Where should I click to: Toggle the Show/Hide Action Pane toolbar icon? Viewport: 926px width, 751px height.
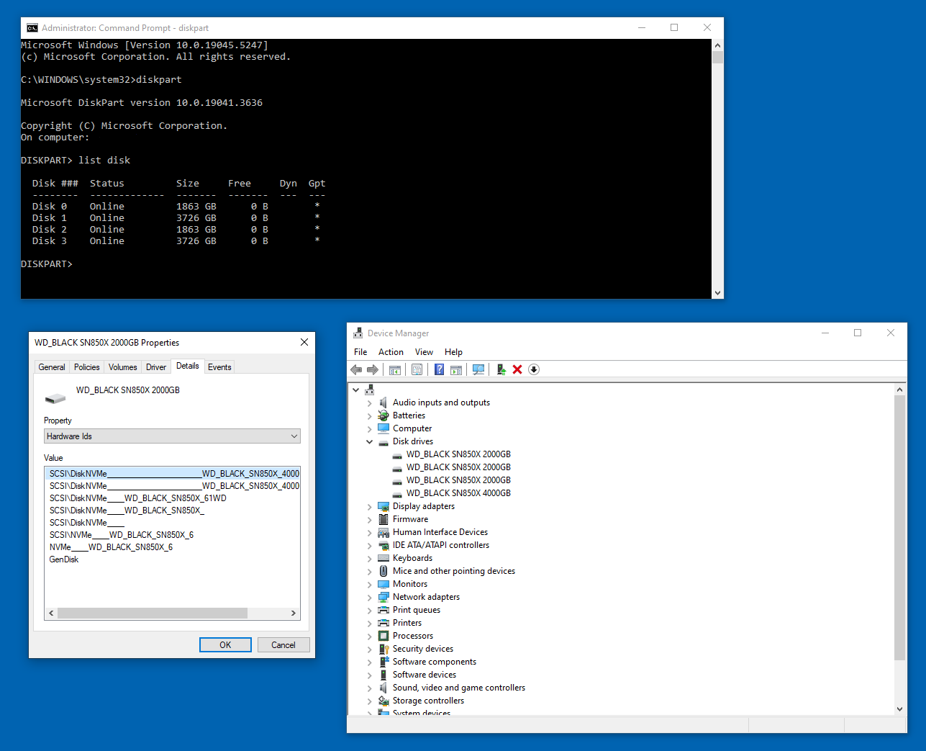tap(456, 369)
